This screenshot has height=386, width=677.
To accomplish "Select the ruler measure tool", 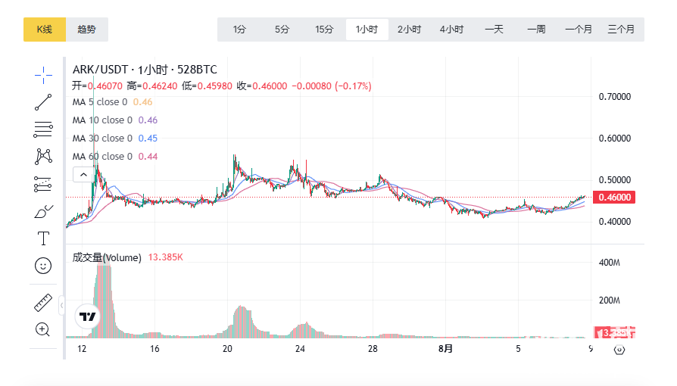I will tap(43, 303).
